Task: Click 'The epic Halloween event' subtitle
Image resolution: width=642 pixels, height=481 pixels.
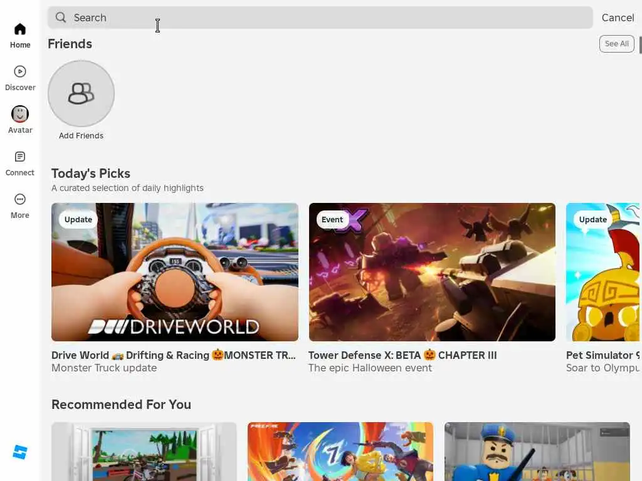Action: pyautogui.click(x=370, y=368)
